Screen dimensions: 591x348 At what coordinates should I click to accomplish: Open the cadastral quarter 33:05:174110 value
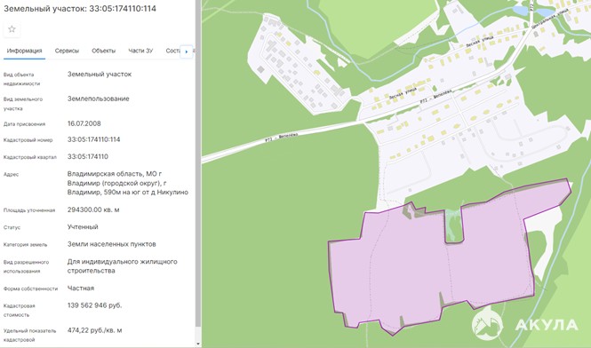click(x=88, y=156)
